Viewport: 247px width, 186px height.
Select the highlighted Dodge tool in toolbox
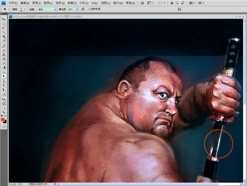(4, 76)
